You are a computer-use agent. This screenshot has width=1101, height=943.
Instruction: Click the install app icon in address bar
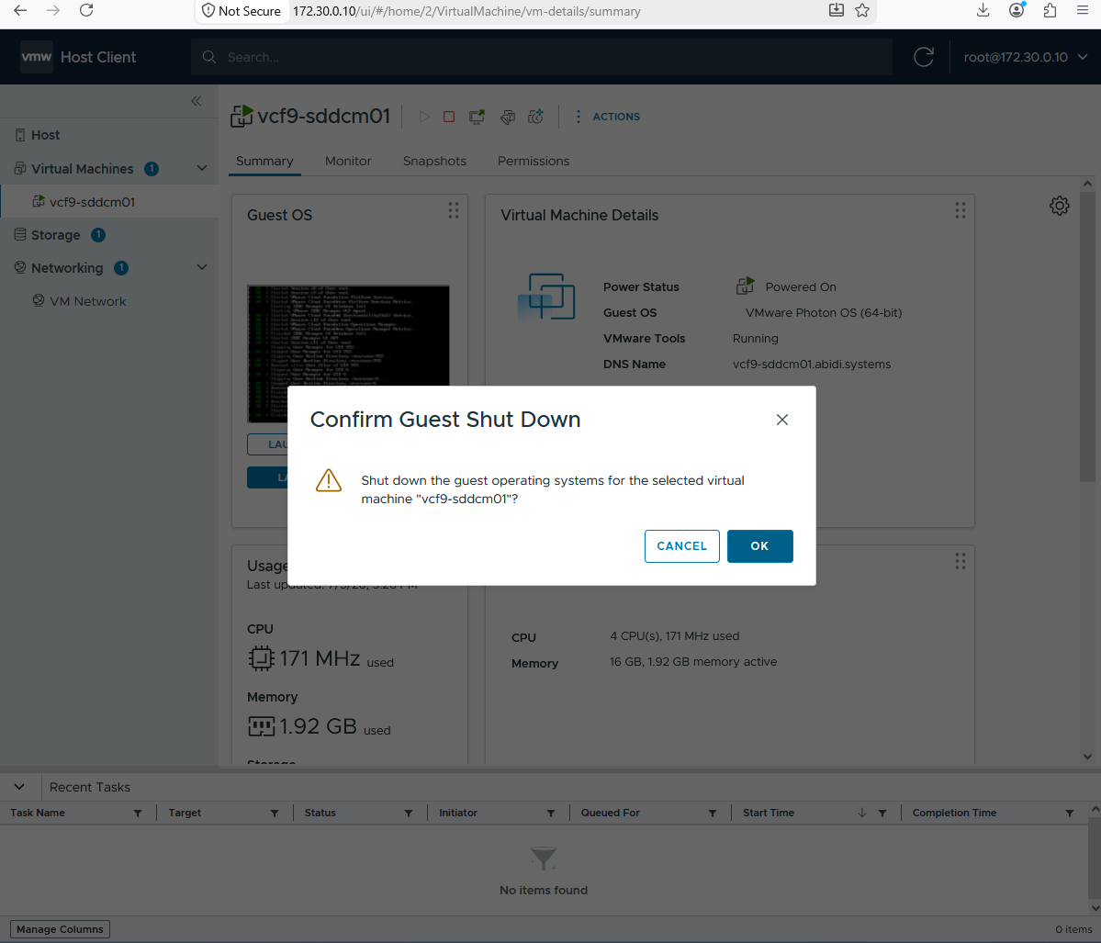[837, 10]
